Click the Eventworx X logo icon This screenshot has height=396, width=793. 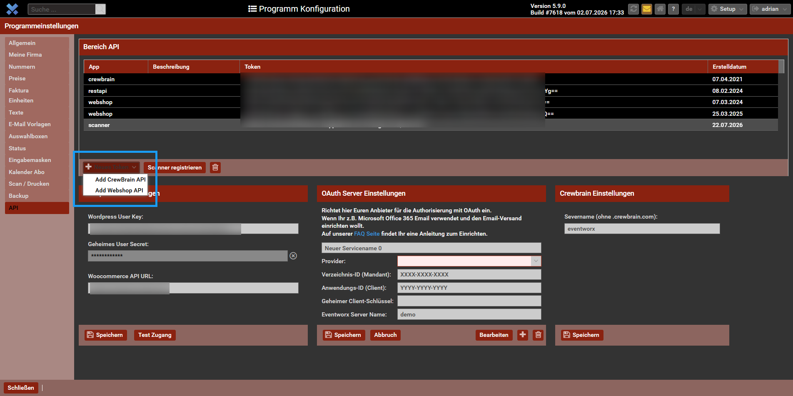(x=12, y=9)
